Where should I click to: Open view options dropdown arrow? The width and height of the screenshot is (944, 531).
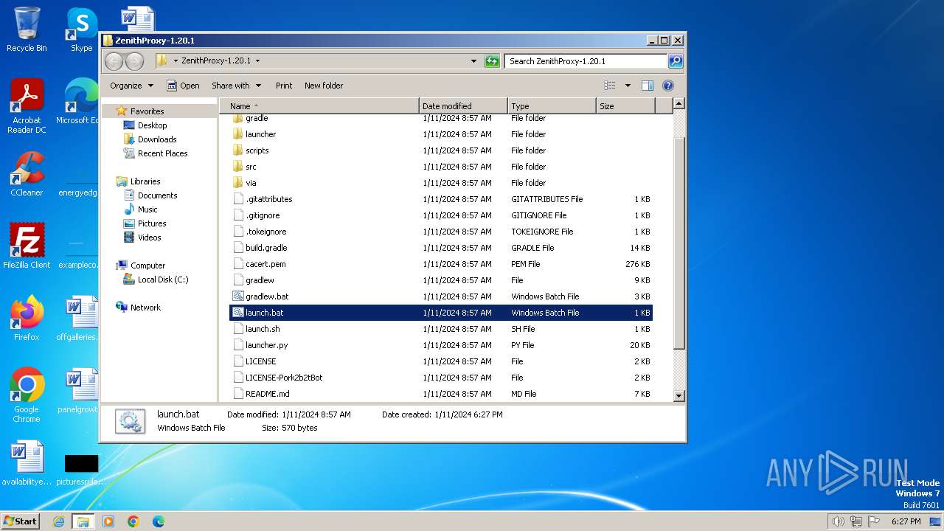(x=628, y=86)
